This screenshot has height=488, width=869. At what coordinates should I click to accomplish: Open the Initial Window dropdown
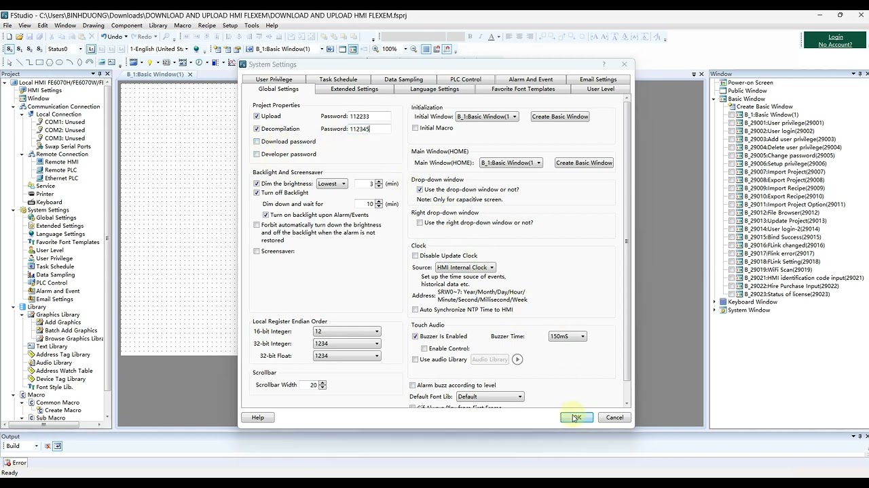[x=487, y=117]
